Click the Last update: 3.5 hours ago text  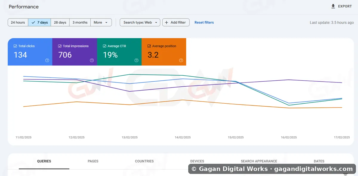pyautogui.click(x=332, y=22)
